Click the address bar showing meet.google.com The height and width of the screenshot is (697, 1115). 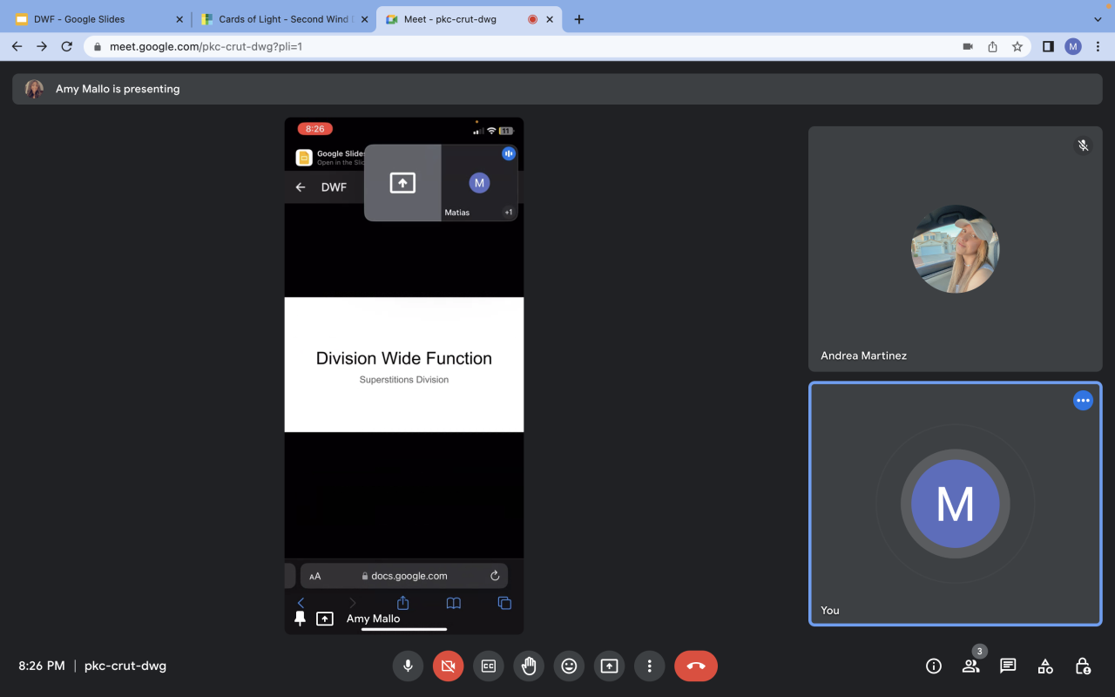coord(523,47)
